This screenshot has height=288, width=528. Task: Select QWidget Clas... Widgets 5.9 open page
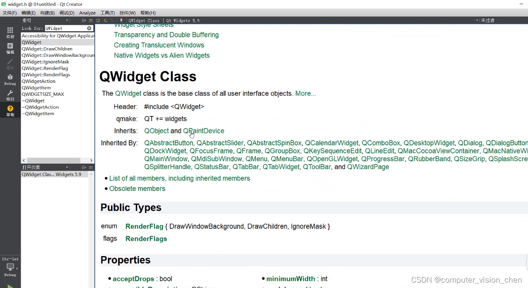pyautogui.click(x=55, y=174)
